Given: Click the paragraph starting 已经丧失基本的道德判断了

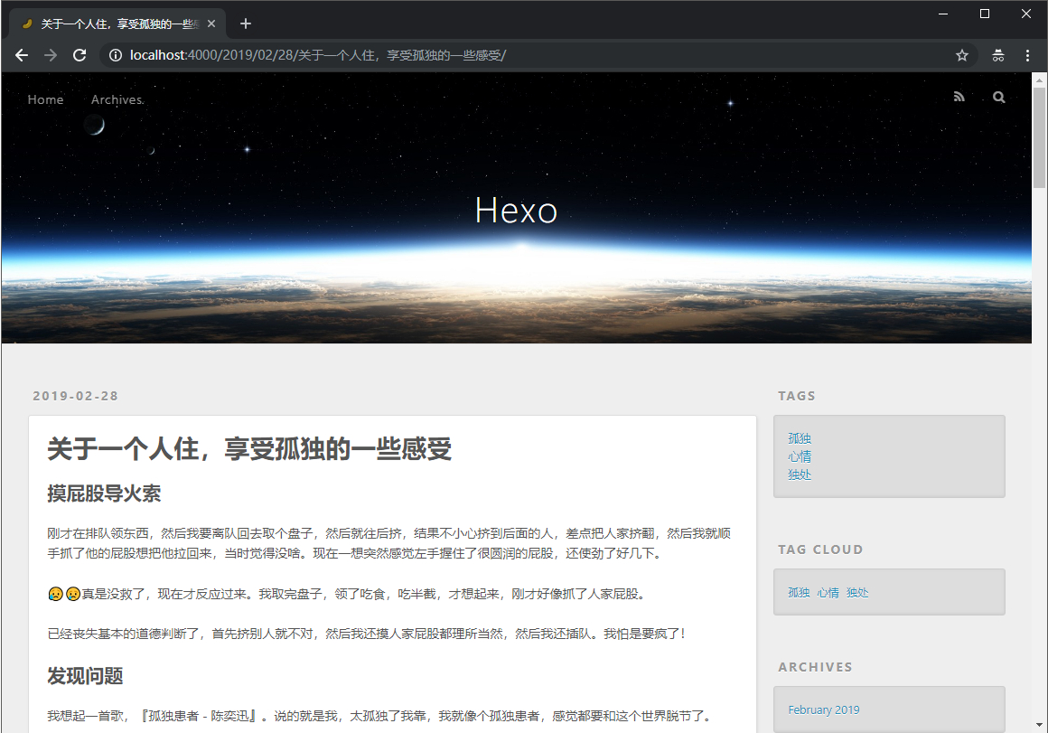Looking at the screenshot, I should [366, 634].
